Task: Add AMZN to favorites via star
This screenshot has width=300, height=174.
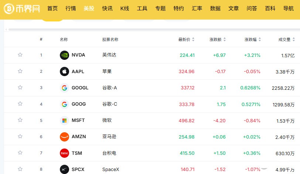Action: coord(20,136)
